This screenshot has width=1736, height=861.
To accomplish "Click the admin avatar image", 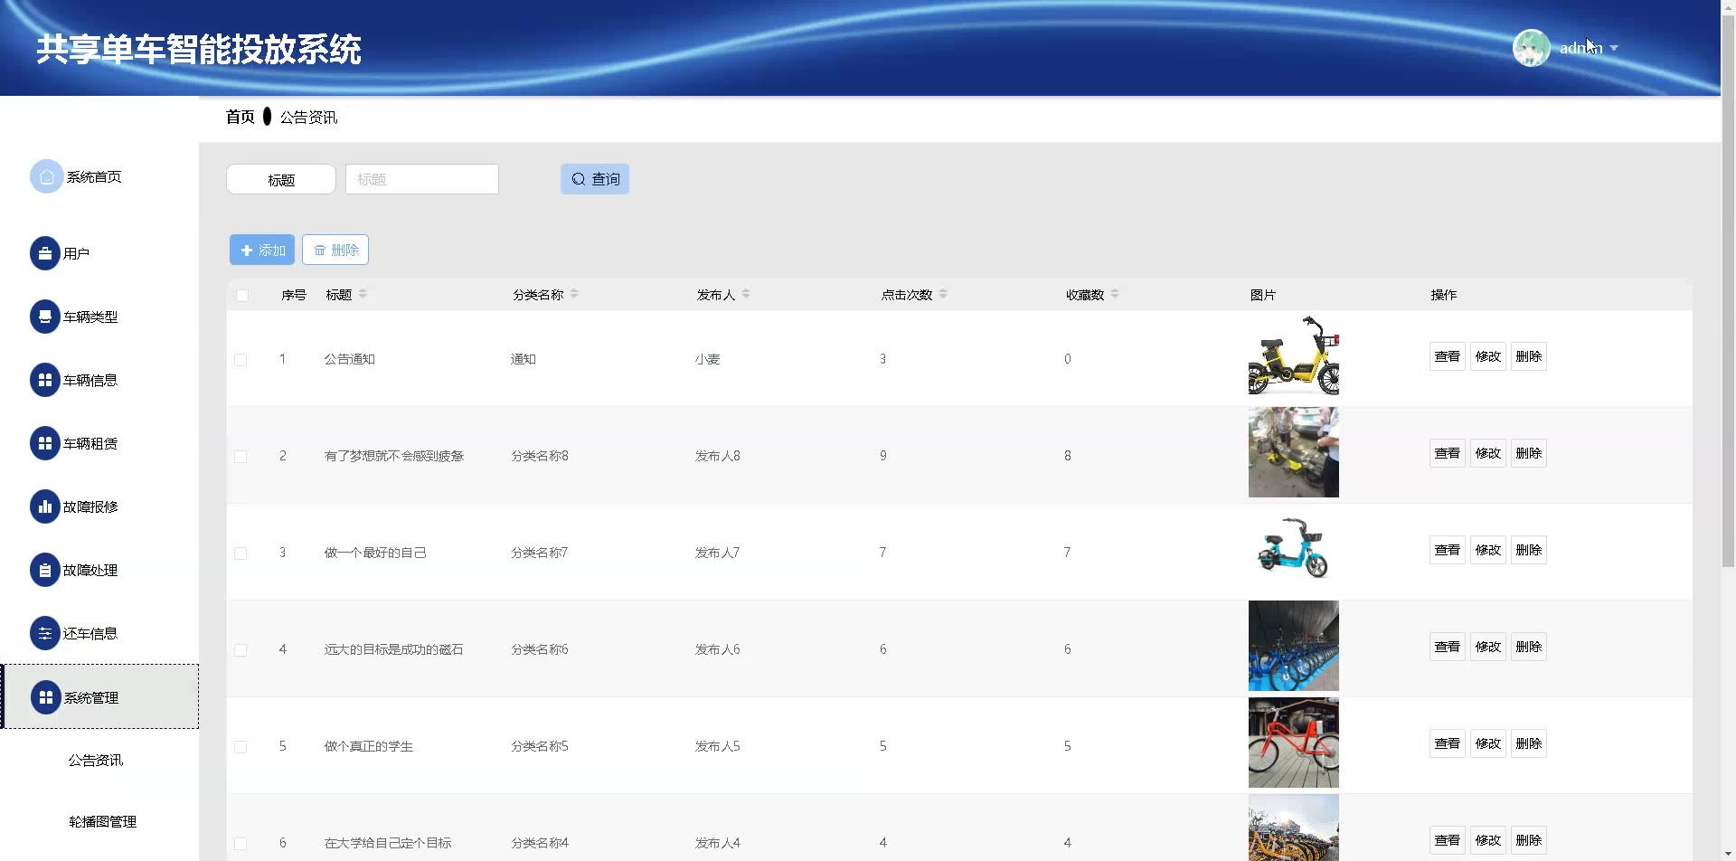I will coord(1531,48).
